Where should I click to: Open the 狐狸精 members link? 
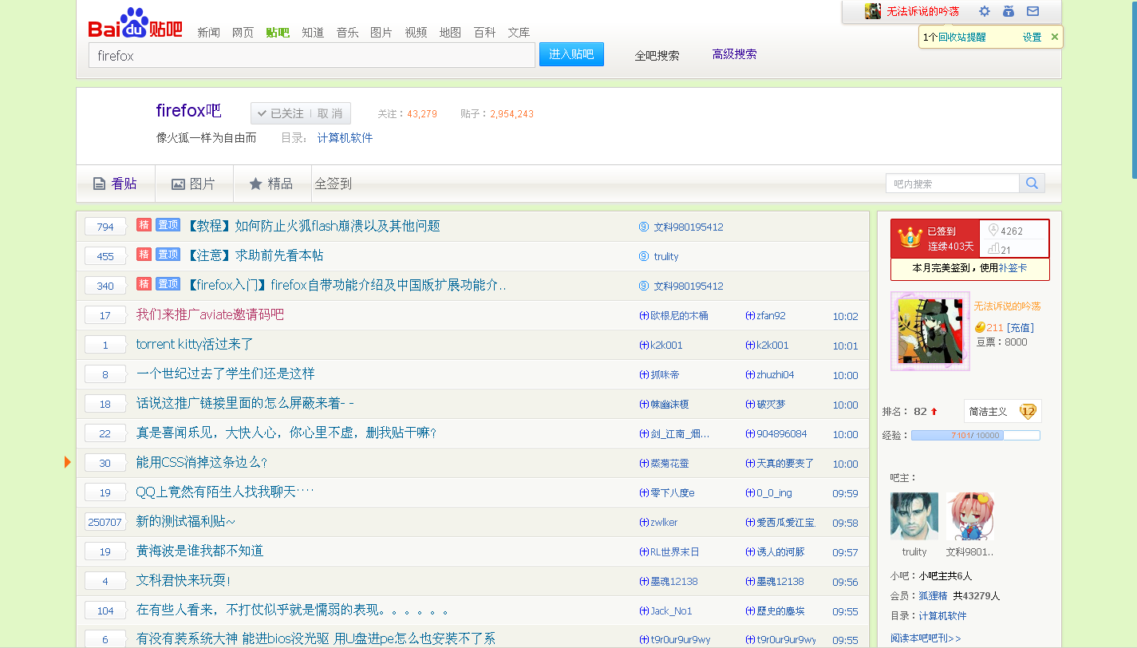[933, 595]
